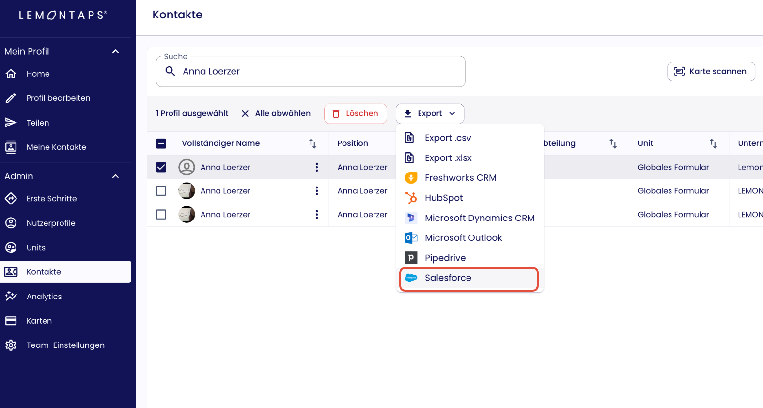Open Nutzerprofile from sidebar
Screen dimensions: 763x408
point(65,223)
